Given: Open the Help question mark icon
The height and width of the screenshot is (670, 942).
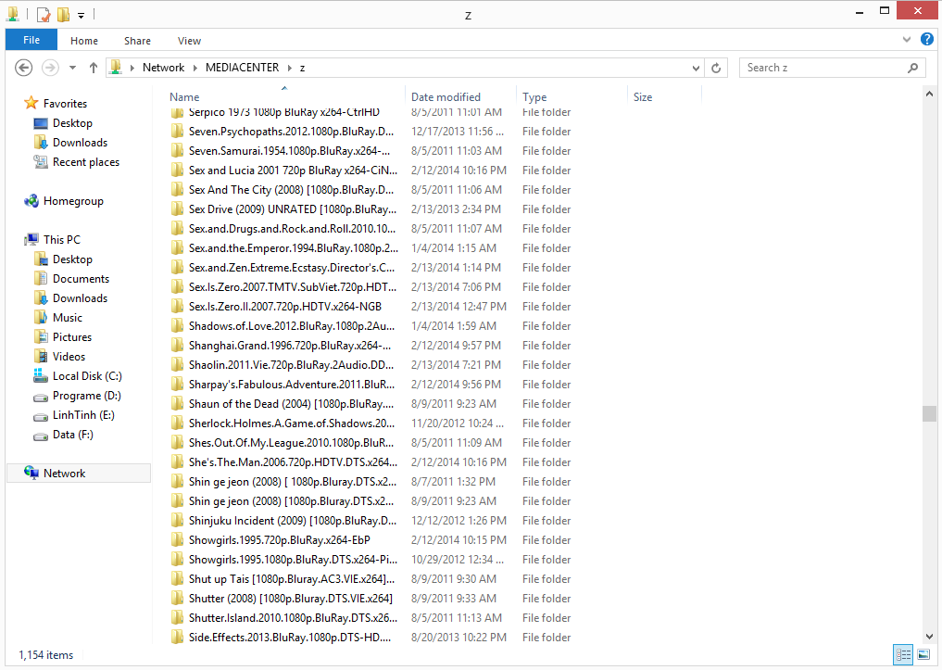Looking at the screenshot, I should [927, 40].
